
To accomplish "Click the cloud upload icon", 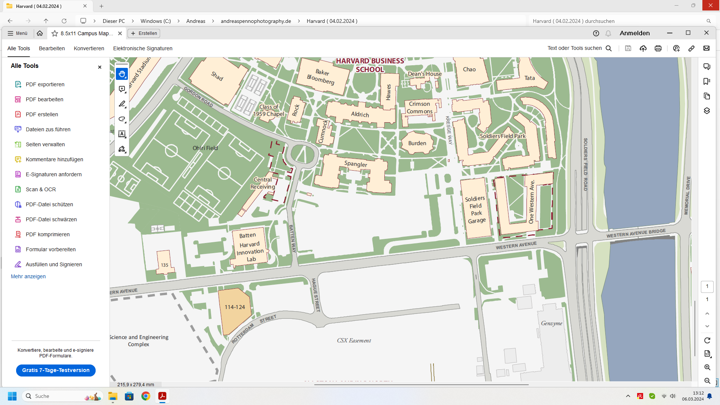I will pos(643,48).
